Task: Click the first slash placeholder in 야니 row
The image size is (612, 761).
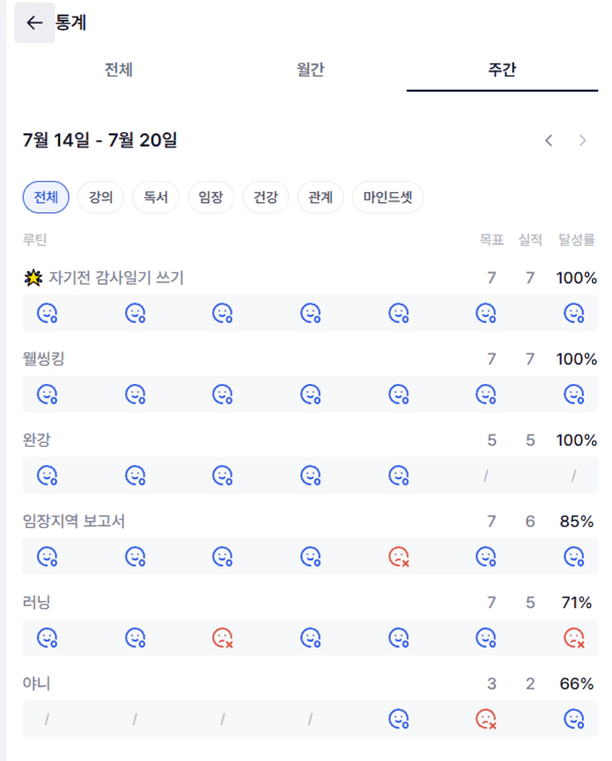Action: click(47, 719)
